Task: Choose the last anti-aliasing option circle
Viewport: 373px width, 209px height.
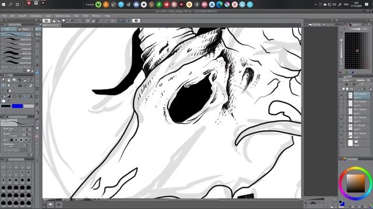Action: pyautogui.click(x=26, y=140)
